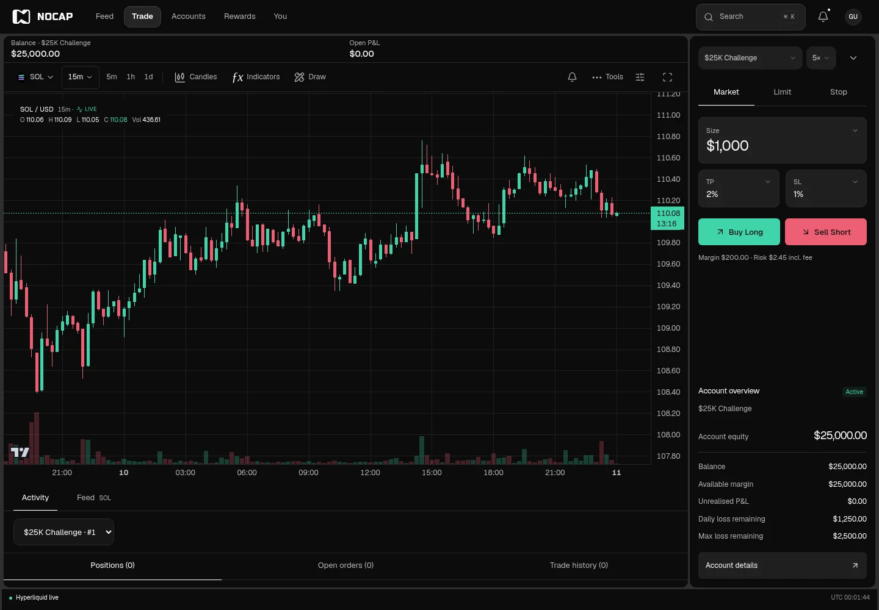Image resolution: width=879 pixels, height=610 pixels.
Task: Switch to the 1h timeframe
Action: [131, 77]
